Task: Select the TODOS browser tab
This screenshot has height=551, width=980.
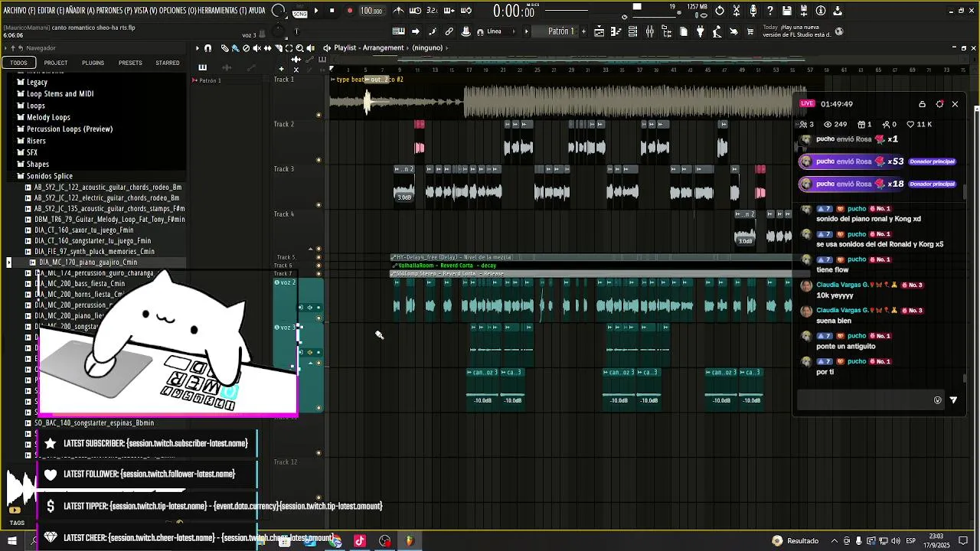Action: pyautogui.click(x=18, y=63)
